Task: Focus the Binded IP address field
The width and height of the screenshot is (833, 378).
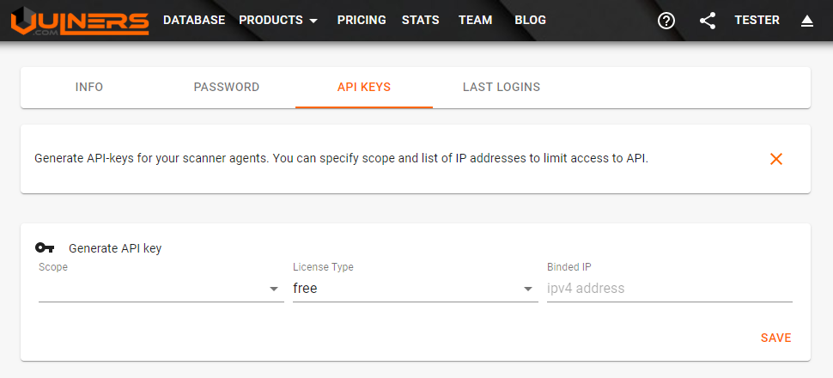Action: (669, 289)
